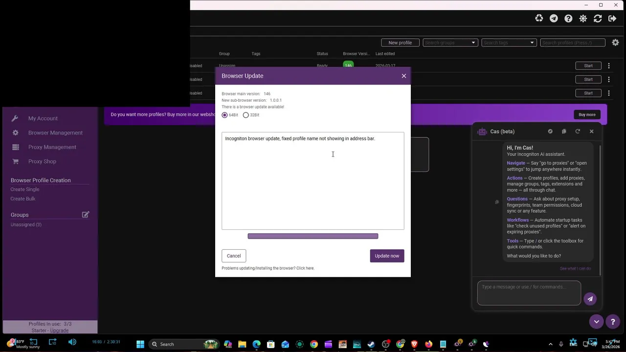Click the compass icon in Cas panel header
The image size is (626, 352).
click(x=550, y=132)
